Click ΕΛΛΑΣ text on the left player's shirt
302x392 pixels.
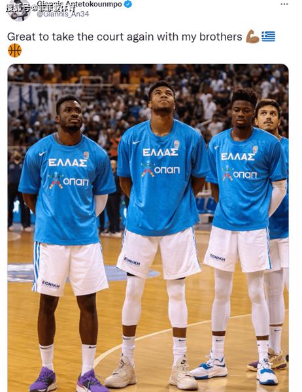coord(67,163)
